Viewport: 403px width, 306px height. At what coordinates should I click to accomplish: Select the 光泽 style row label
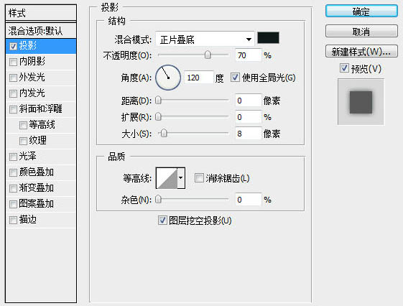pos(28,156)
